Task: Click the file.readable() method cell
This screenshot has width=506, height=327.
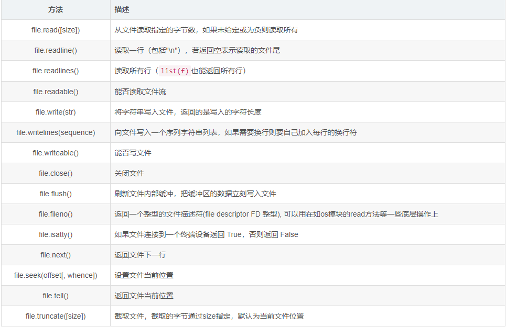Action: point(56,92)
